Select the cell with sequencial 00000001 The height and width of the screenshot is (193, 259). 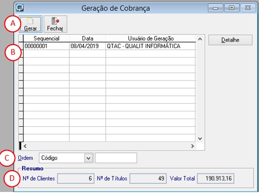click(x=46, y=46)
